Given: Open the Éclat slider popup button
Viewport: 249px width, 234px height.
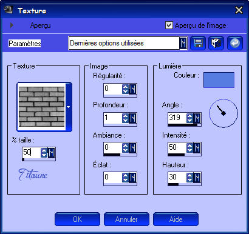Looking at the screenshot, I should pos(133,178).
